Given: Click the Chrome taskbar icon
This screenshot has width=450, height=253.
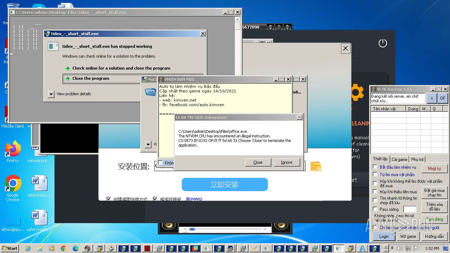Looking at the screenshot, I should [64, 248].
